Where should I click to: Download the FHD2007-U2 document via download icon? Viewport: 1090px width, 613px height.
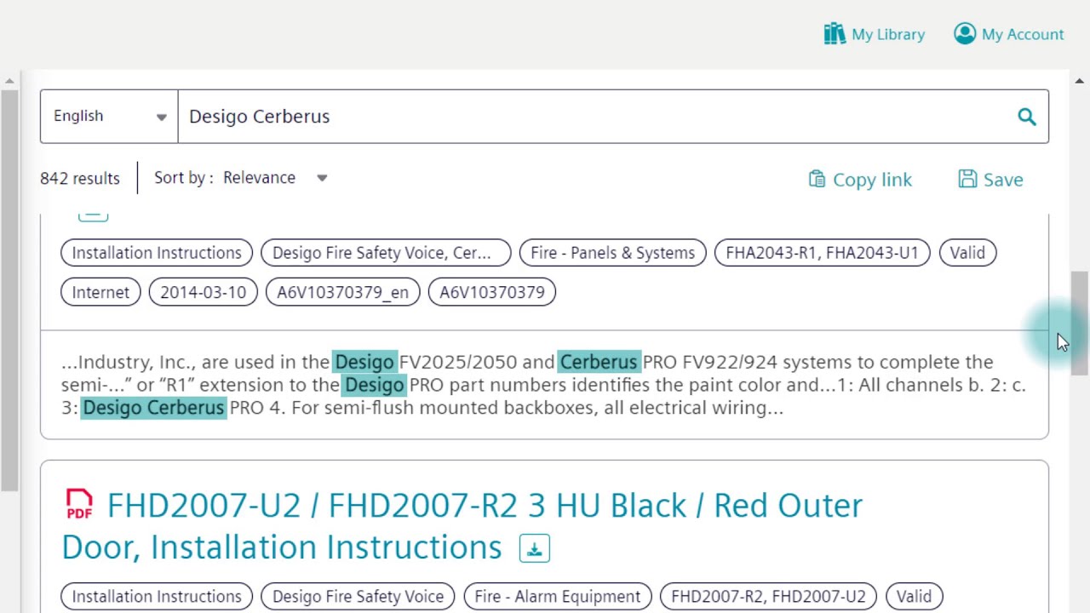(x=535, y=548)
